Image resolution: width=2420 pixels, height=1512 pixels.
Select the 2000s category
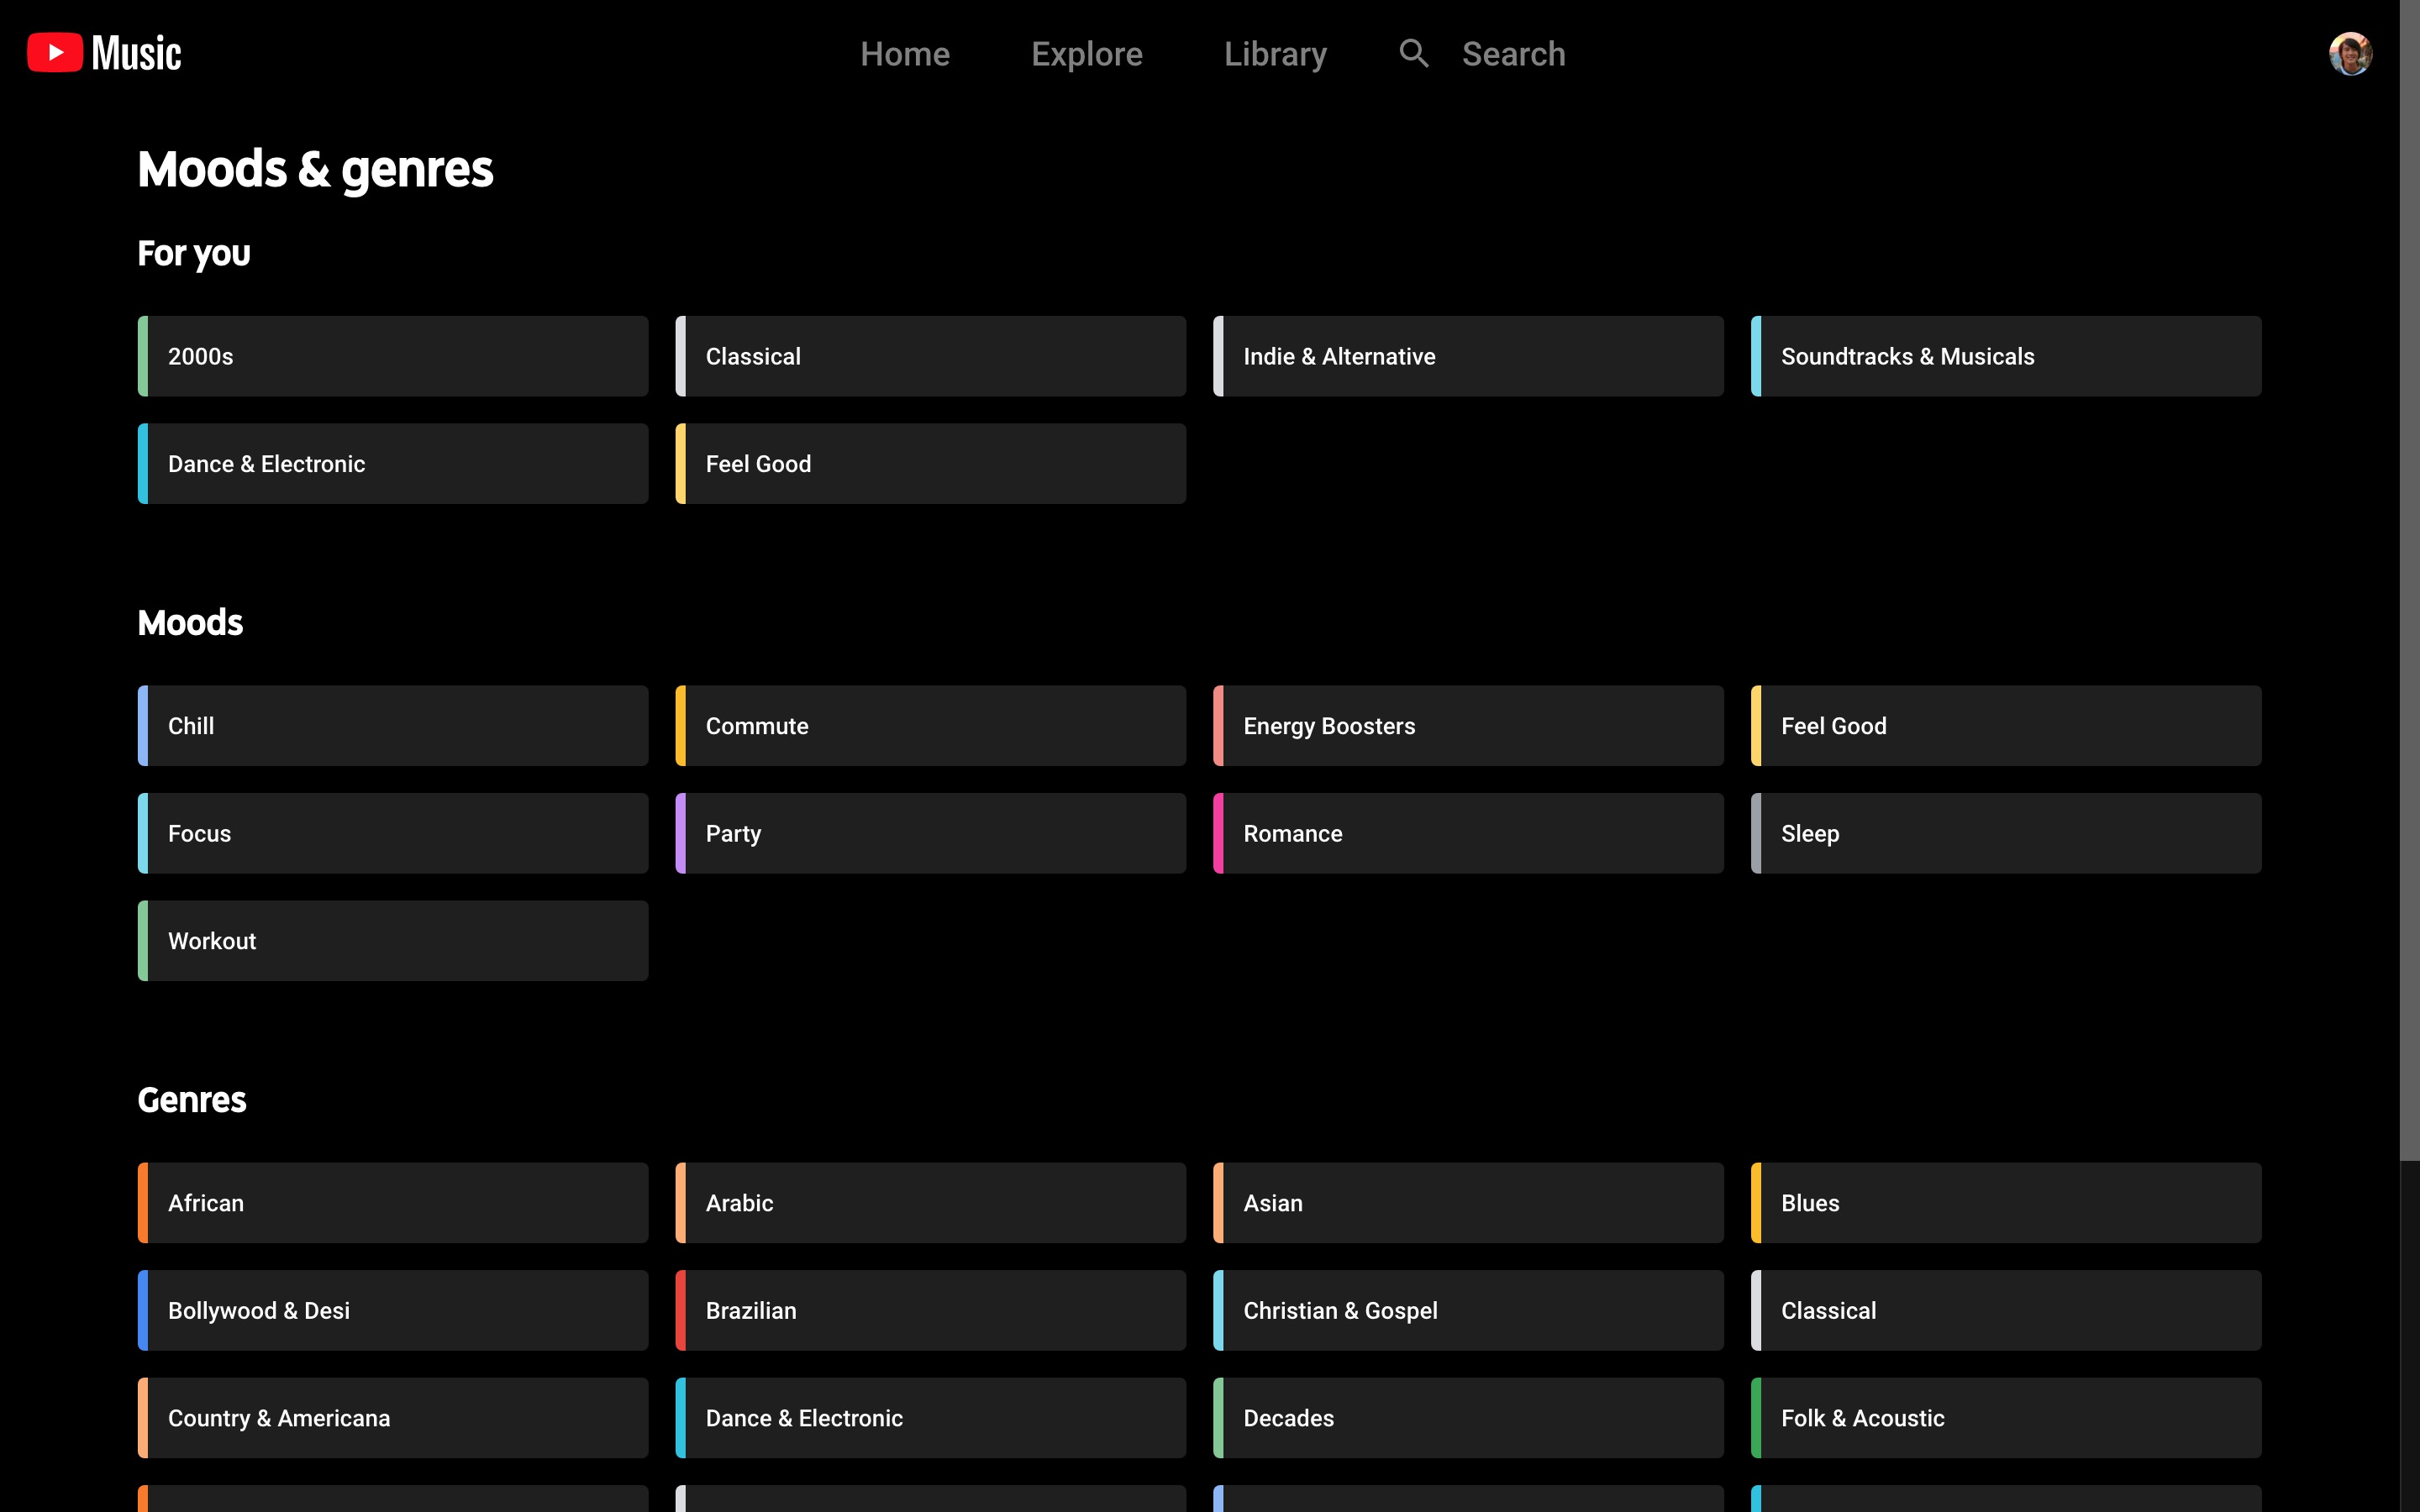tap(392, 355)
